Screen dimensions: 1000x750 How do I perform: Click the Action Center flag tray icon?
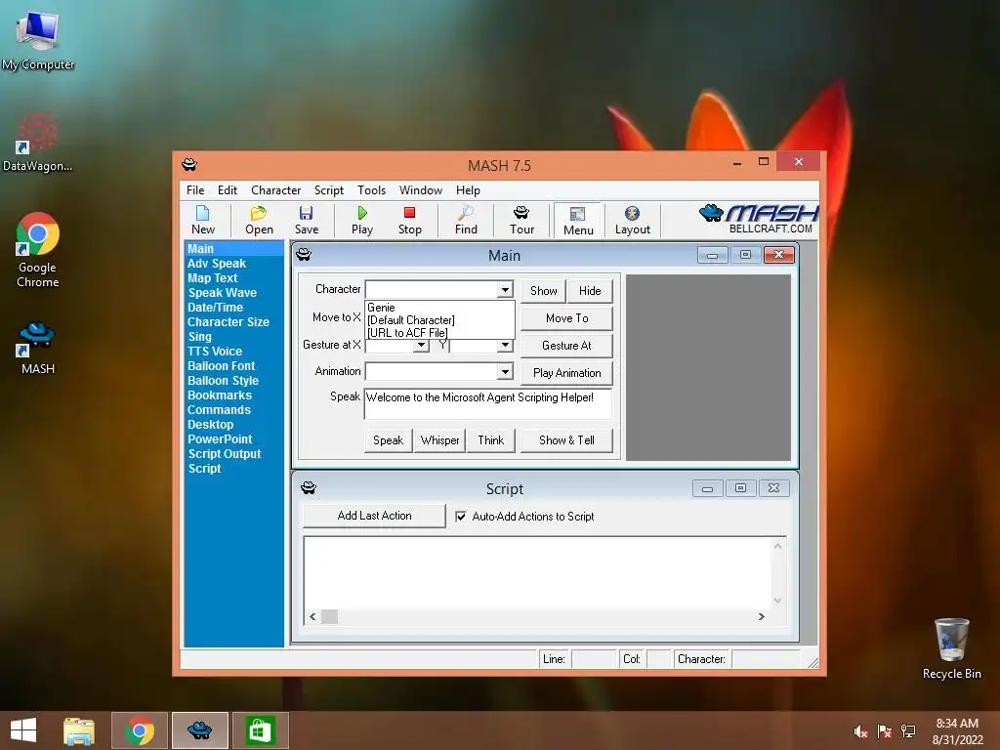pyautogui.click(x=885, y=731)
